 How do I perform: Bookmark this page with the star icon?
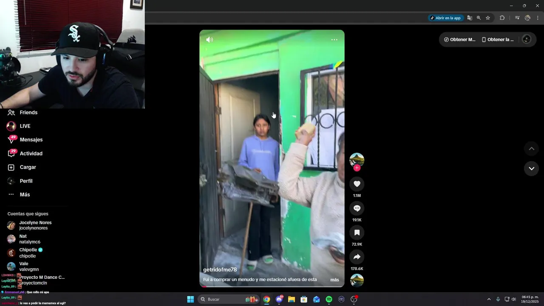click(488, 18)
